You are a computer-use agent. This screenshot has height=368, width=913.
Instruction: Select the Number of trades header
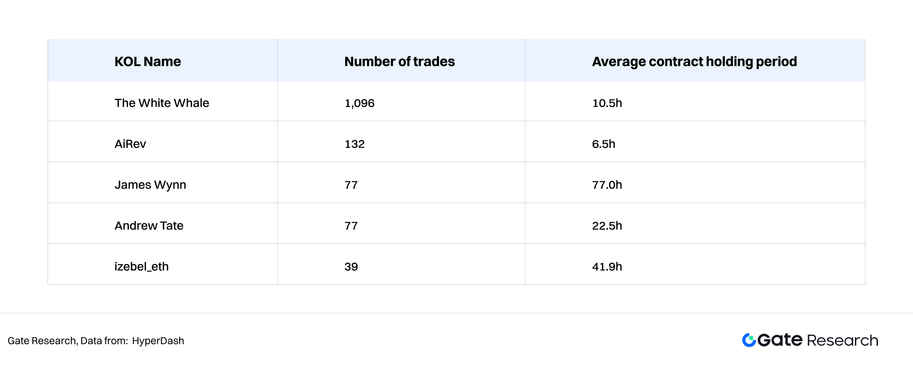point(399,61)
